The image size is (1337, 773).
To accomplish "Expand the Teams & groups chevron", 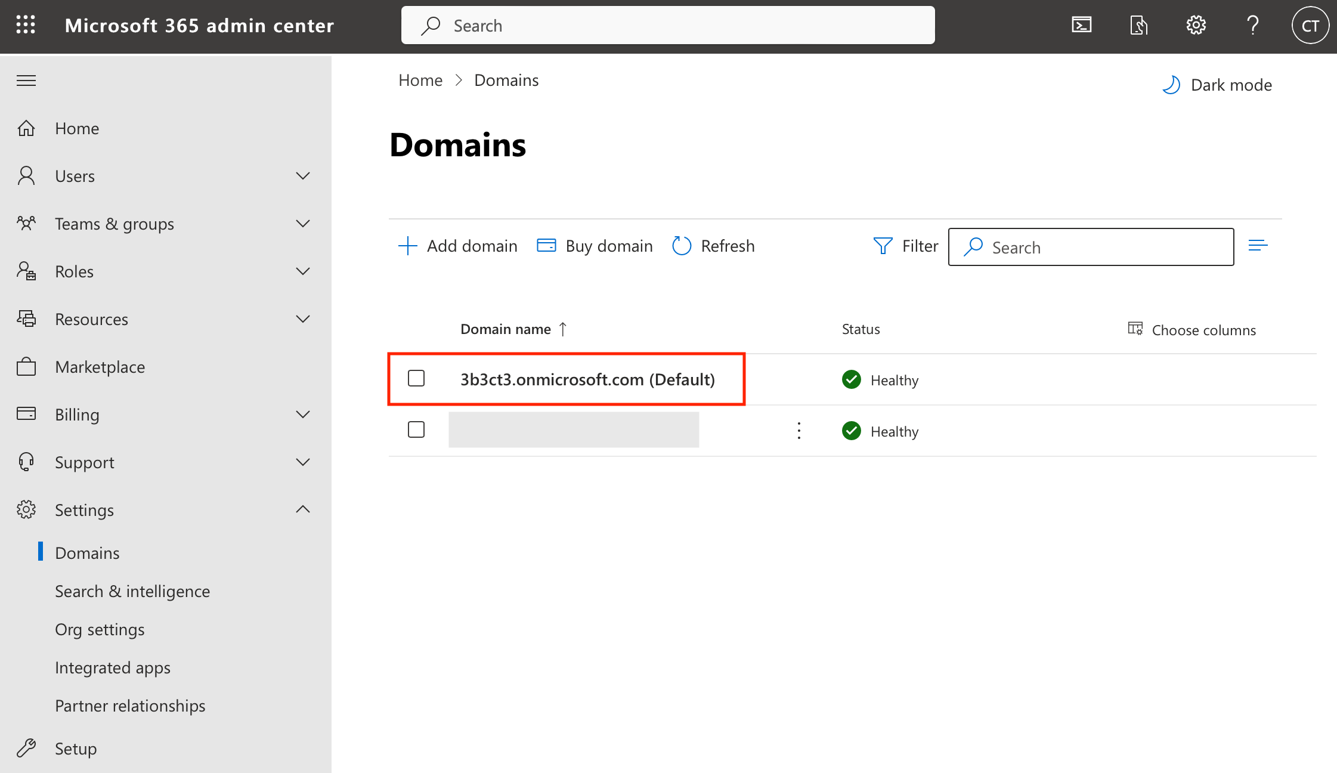I will [303, 224].
